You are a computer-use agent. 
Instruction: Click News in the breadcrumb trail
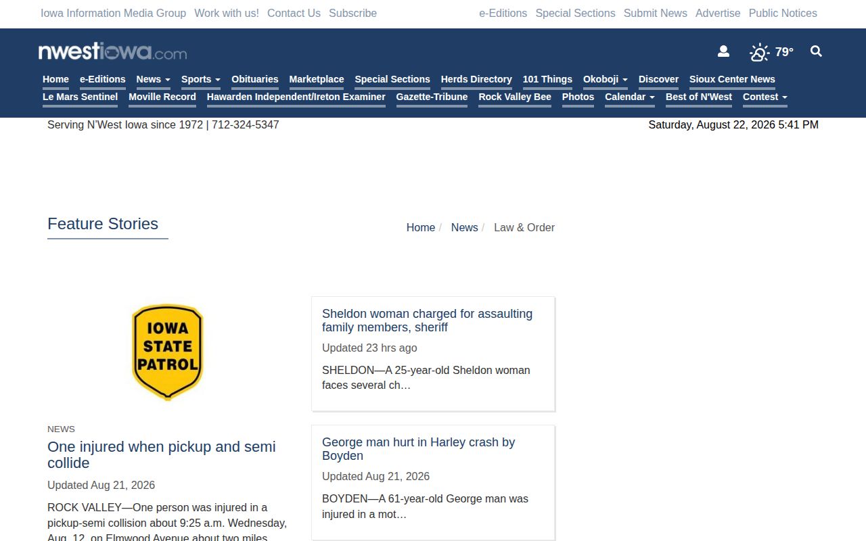pyautogui.click(x=464, y=227)
